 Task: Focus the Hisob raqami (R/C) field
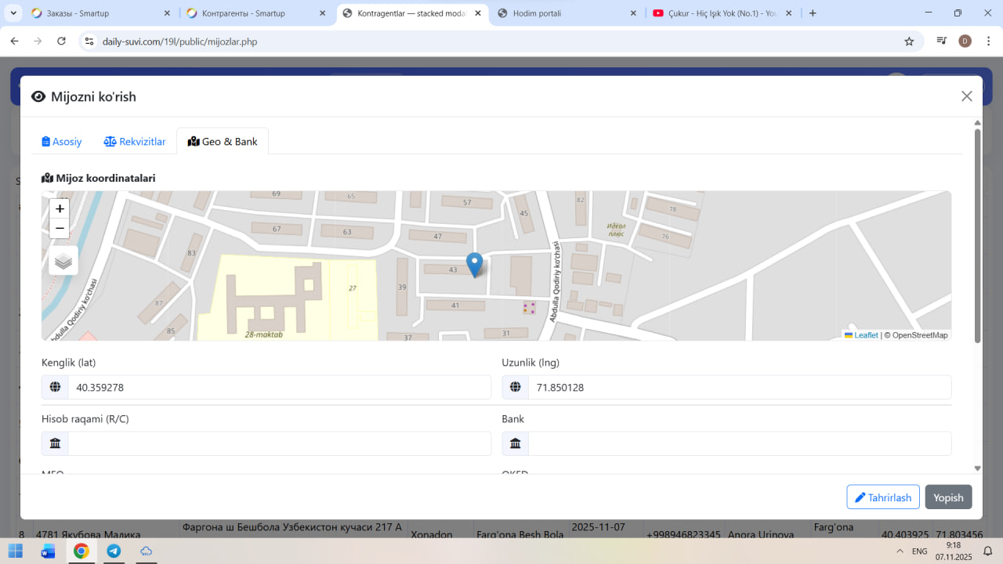279,443
